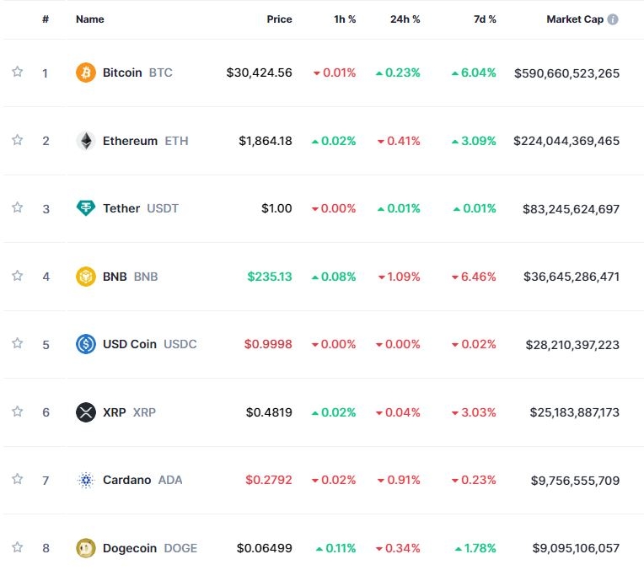Toggle the watchlist star for Ethereum
The height and width of the screenshot is (581, 644).
coord(17,140)
